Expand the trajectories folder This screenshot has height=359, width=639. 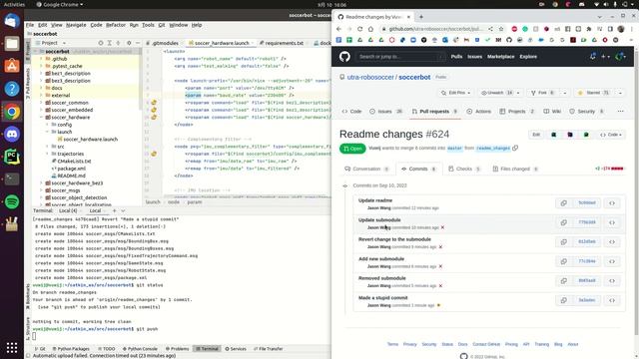click(x=47, y=154)
